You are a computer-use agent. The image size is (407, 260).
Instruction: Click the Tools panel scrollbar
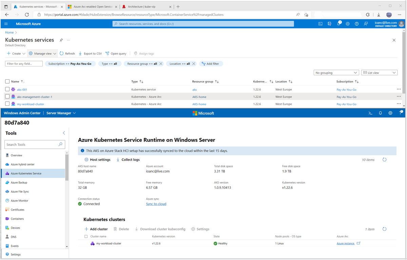point(67,168)
